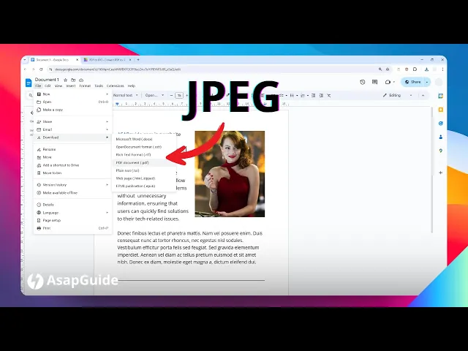This screenshot has width=468, height=351.
Task: Click the increase indent icon
Action: tap(321, 96)
